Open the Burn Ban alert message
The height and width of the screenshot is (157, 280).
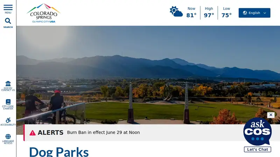103,133
